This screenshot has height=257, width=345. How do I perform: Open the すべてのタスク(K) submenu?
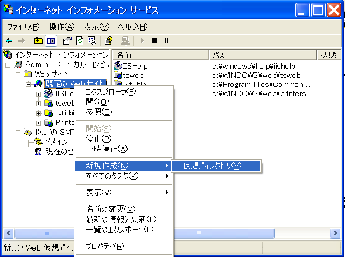pyautogui.click(x=112, y=176)
